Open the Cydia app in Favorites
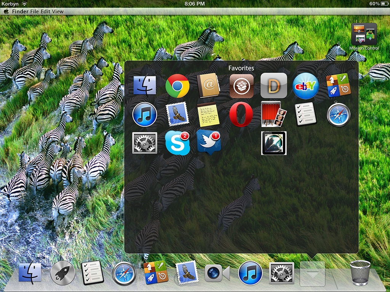Viewport: 390px width, 292px height. [x=241, y=86]
